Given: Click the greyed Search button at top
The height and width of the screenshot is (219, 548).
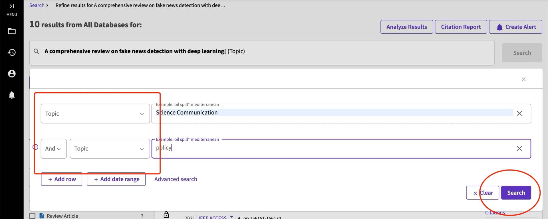Looking at the screenshot, I should [x=522, y=53].
